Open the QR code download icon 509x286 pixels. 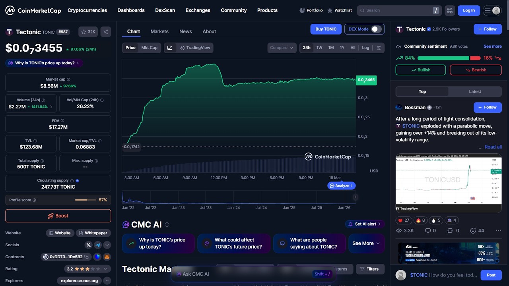(450, 10)
